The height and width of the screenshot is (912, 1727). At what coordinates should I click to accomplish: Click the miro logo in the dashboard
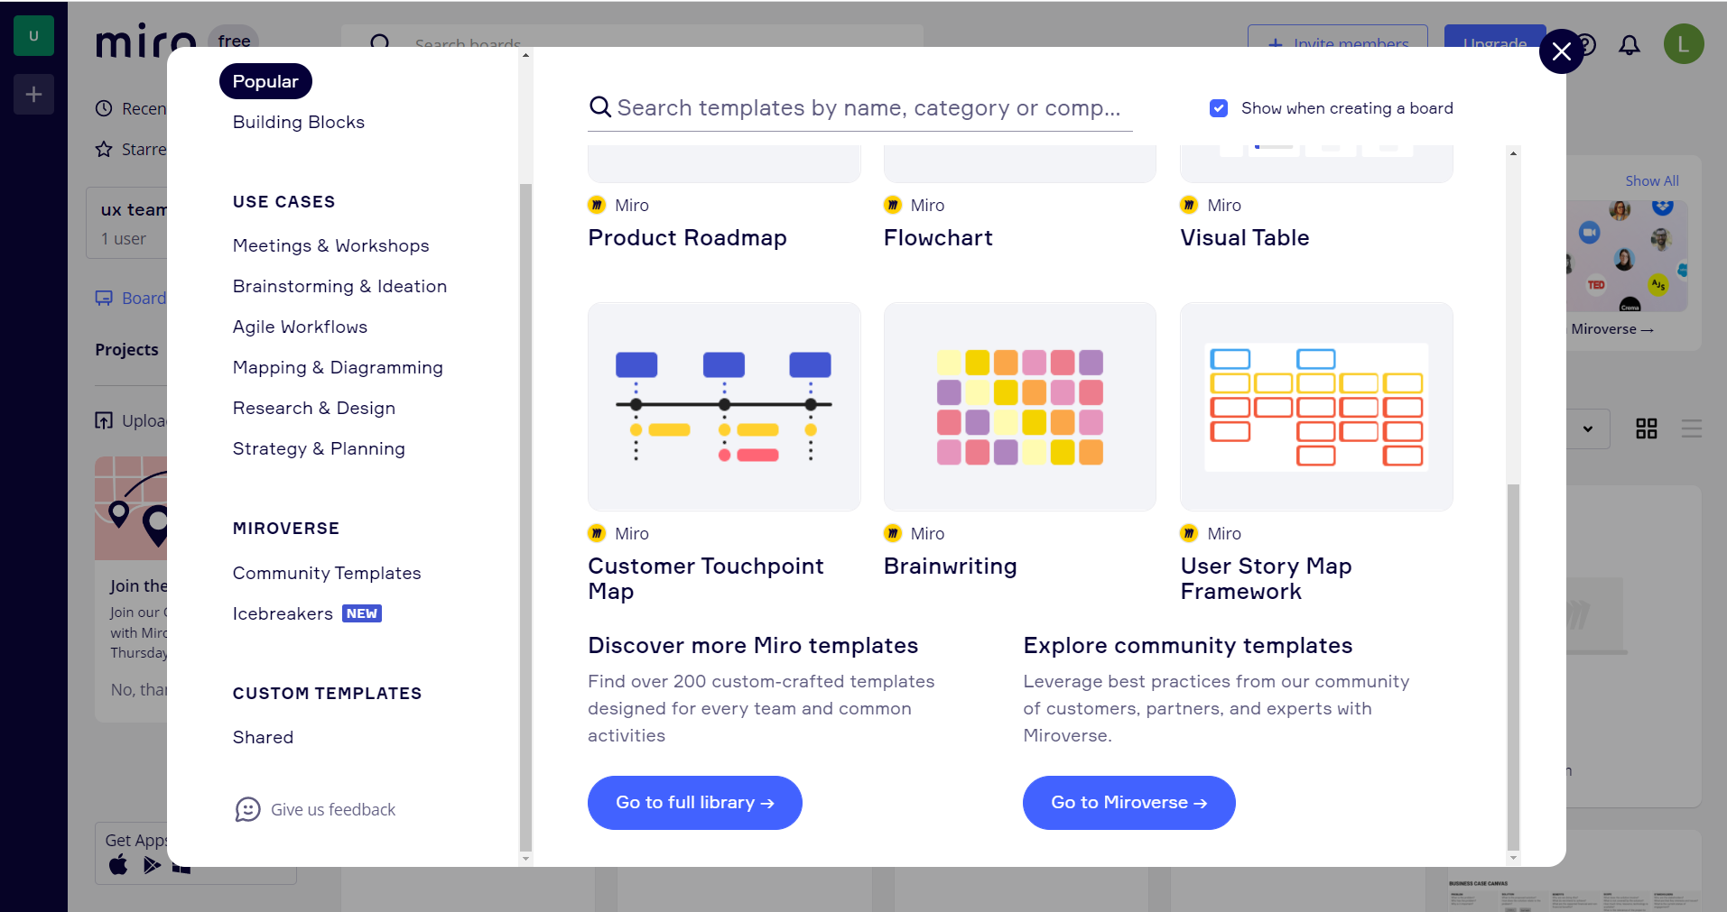pyautogui.click(x=144, y=41)
